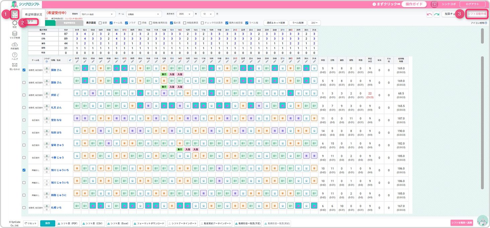This screenshot has height=228, width=490.
Task: Open 問い合わせ envelope icon
Action: point(14,66)
